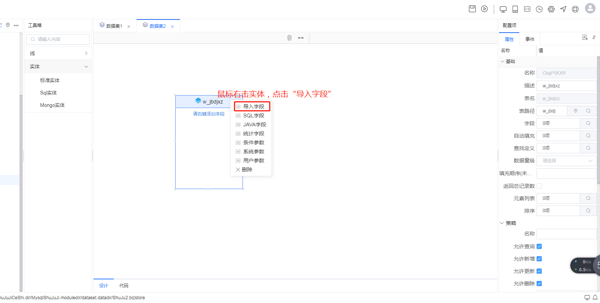
Task: Uncheck the 允许查询 checkbox
Action: (539, 246)
